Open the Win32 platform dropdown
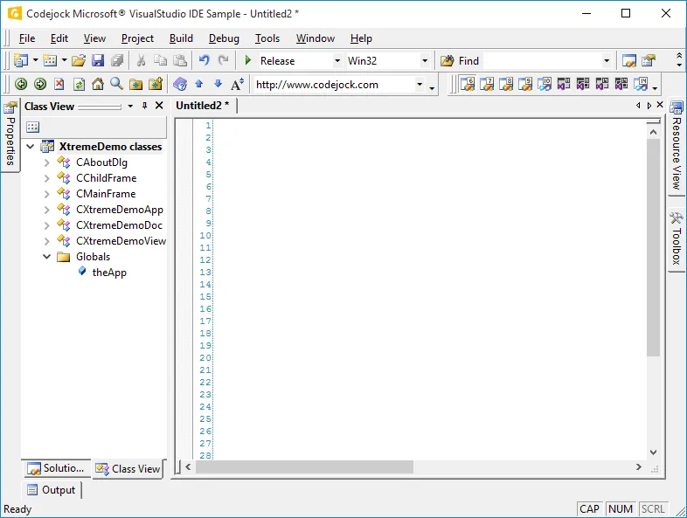Image resolution: width=687 pixels, height=518 pixels. 425,61
